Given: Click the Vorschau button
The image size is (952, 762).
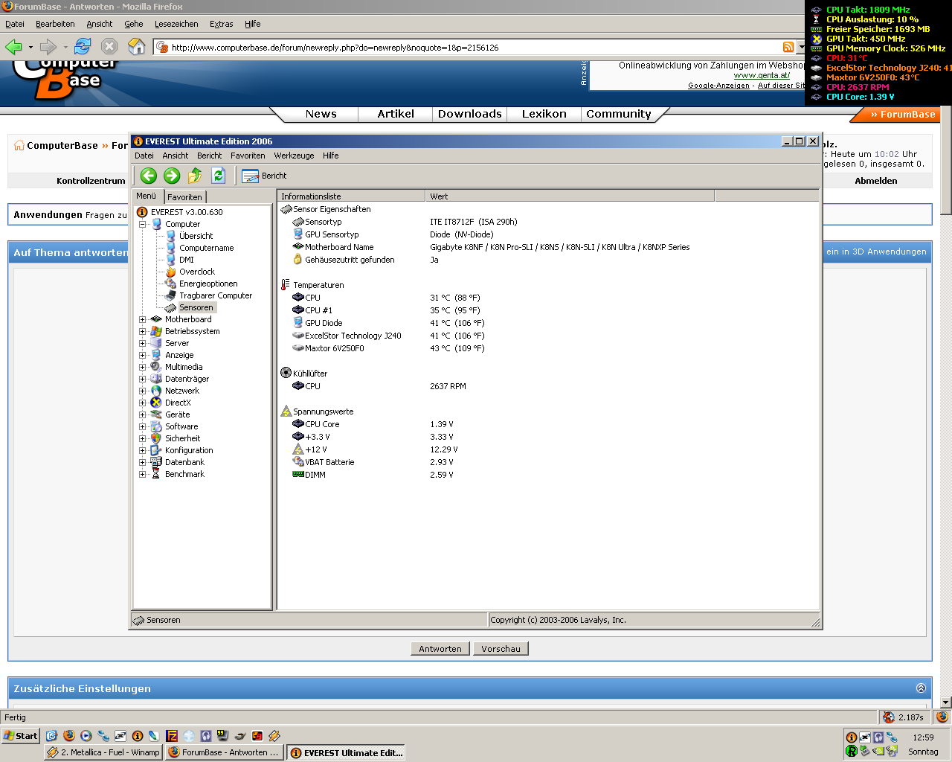Looking at the screenshot, I should tap(501, 649).
